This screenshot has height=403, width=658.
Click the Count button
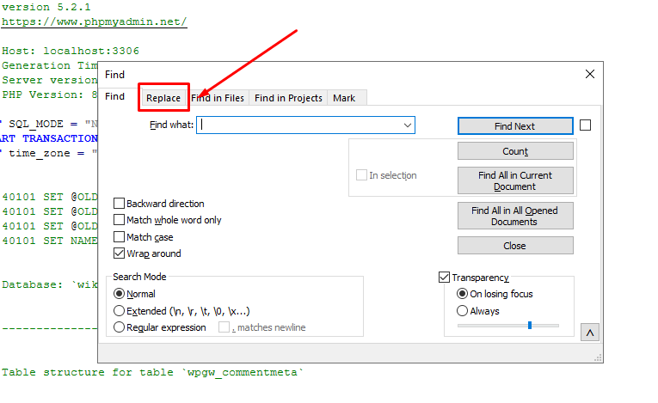click(514, 151)
